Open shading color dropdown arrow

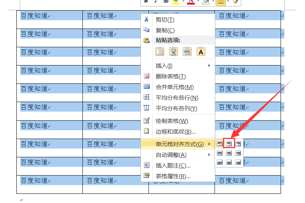213,2
